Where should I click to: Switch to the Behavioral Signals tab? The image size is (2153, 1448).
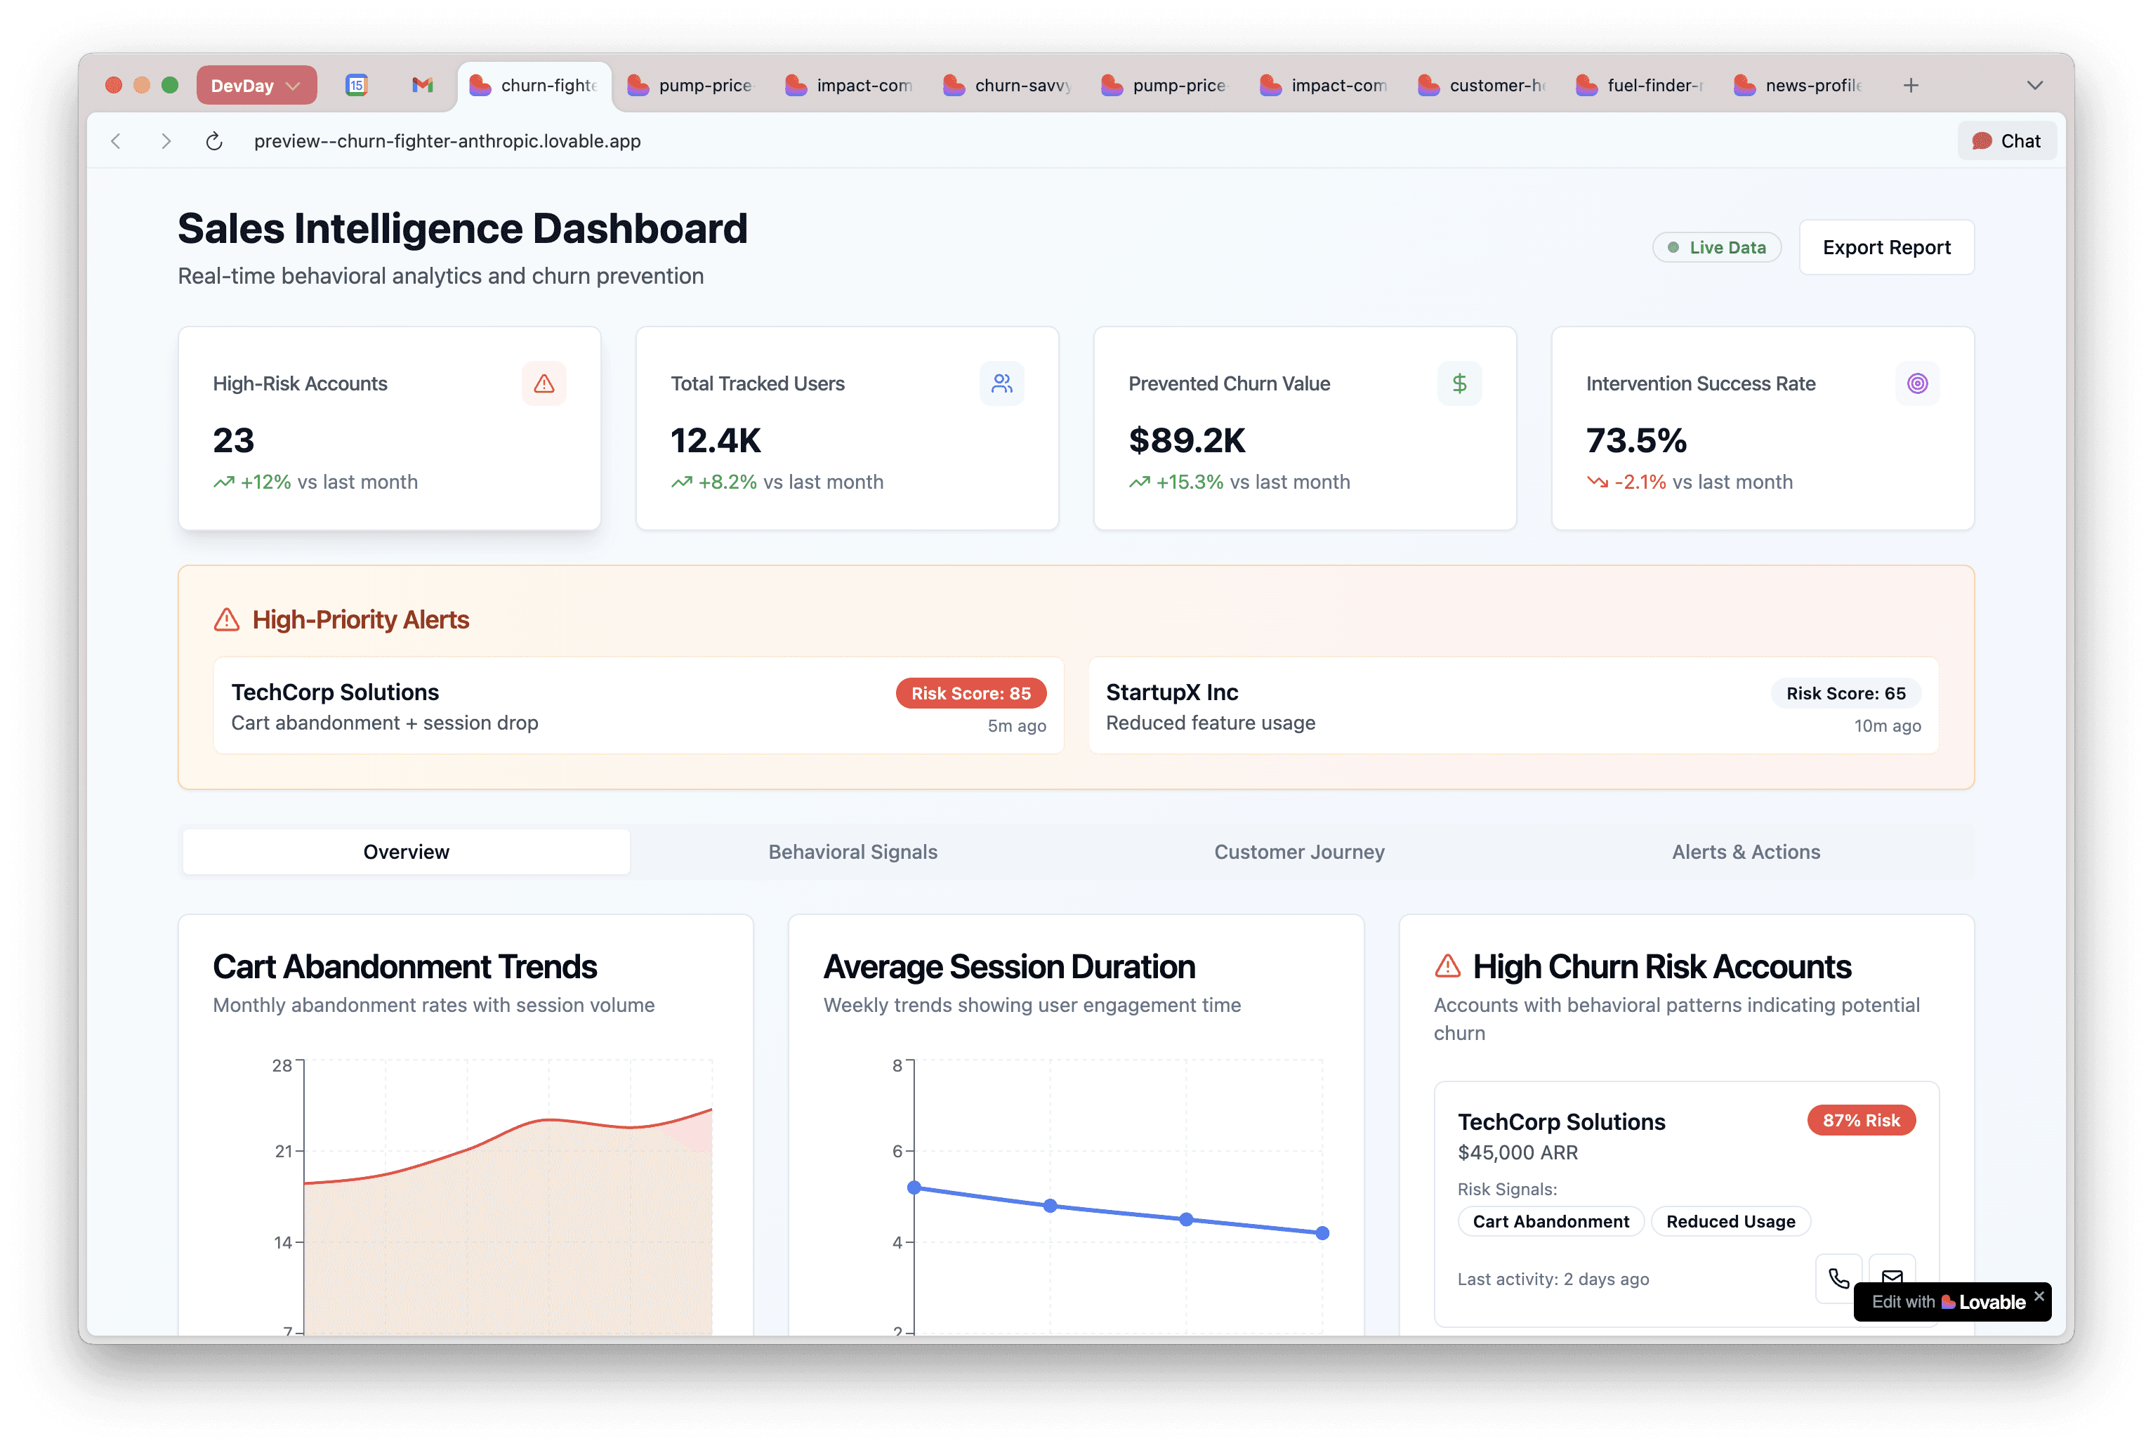tap(852, 851)
